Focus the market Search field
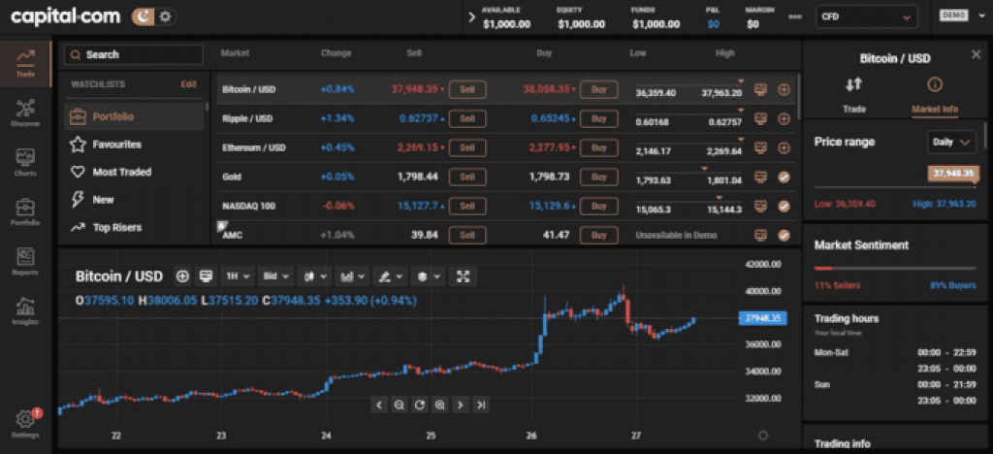This screenshot has height=454, width=993. pyautogui.click(x=134, y=54)
